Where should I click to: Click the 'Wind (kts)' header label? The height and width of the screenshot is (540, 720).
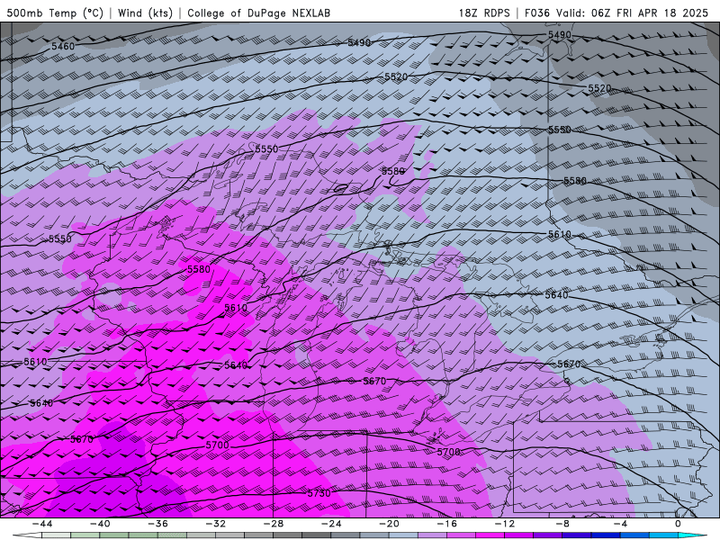[x=145, y=13]
